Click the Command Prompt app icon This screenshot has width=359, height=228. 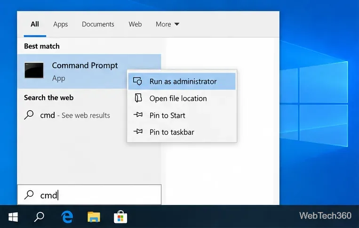(x=34, y=70)
